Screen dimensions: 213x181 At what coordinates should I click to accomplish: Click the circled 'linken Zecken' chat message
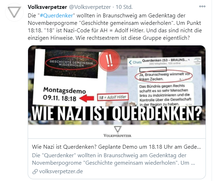coord(164,76)
